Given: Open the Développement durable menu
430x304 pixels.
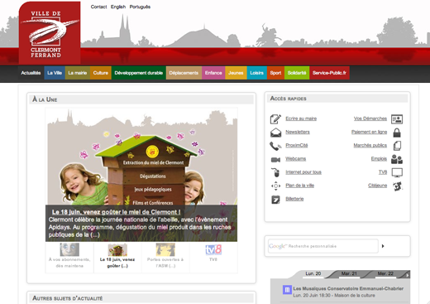Looking at the screenshot, I should (139, 73).
